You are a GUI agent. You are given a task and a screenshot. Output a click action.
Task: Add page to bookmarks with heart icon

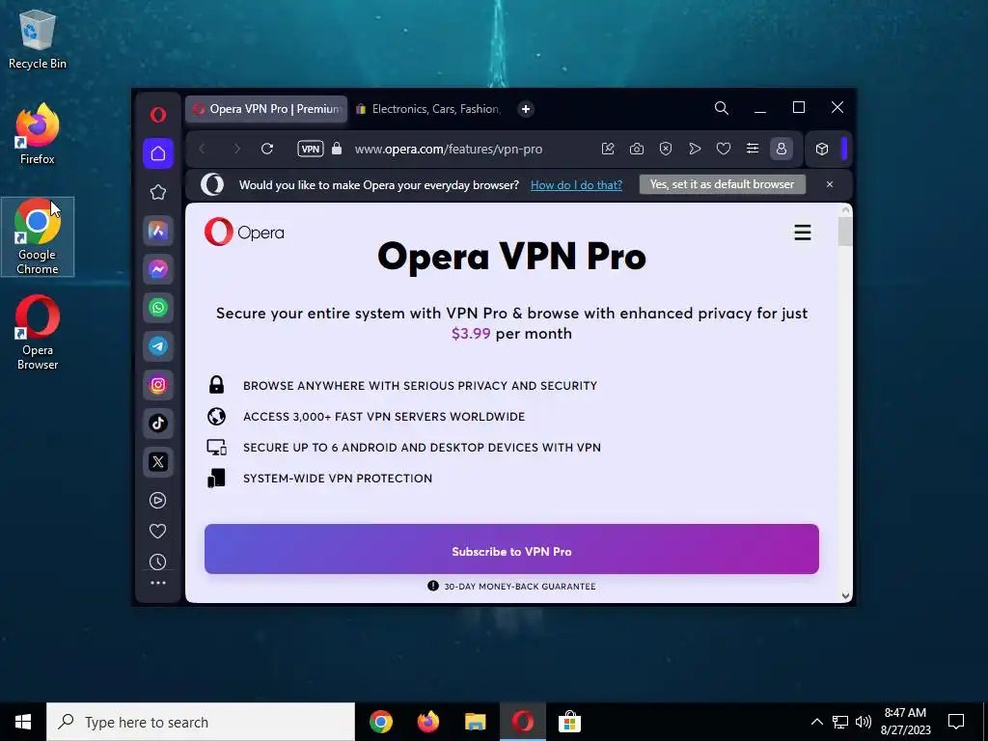coord(724,149)
